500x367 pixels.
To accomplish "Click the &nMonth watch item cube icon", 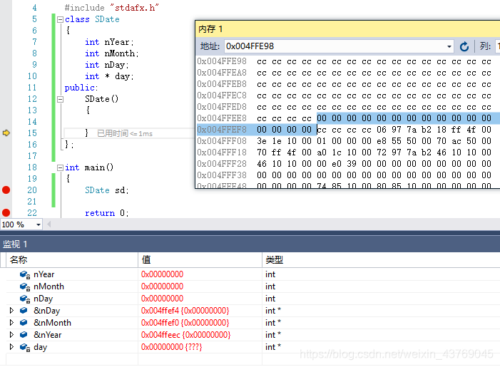I will 24,322.
